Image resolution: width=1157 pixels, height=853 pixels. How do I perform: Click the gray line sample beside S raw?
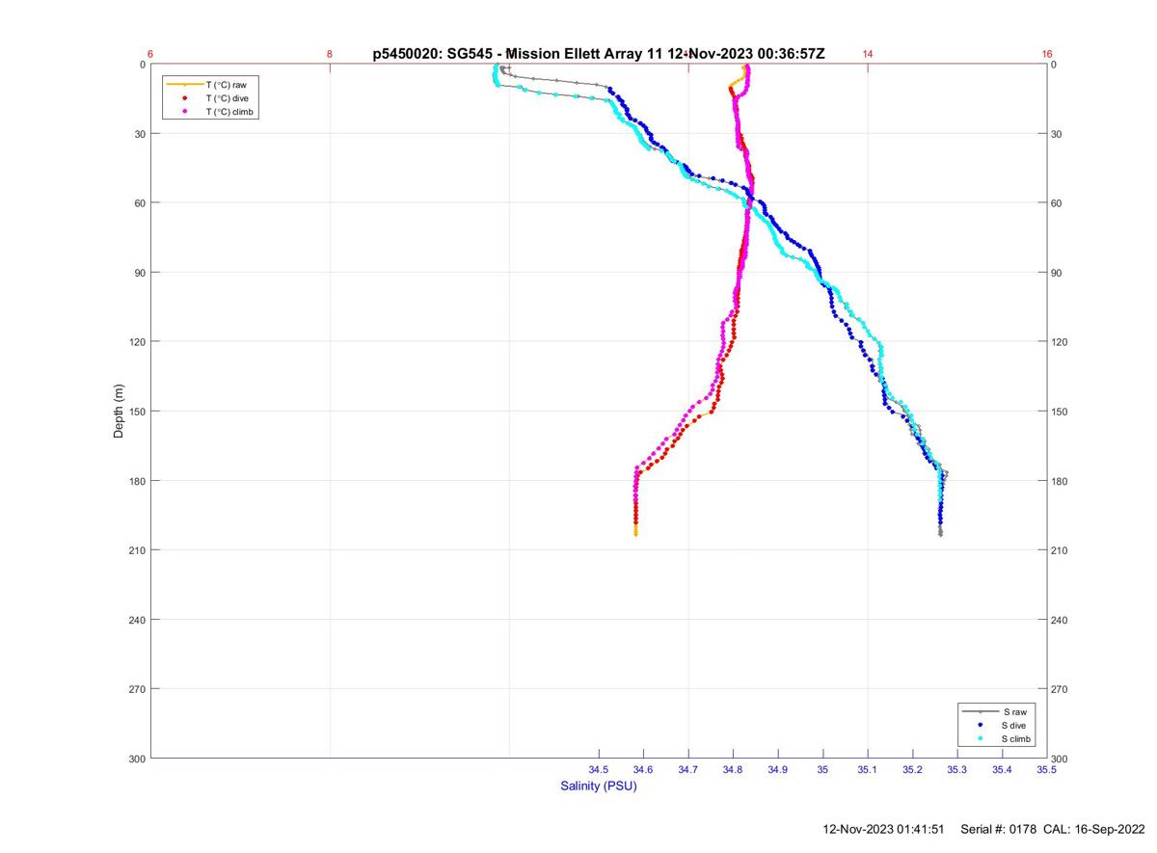[980, 710]
